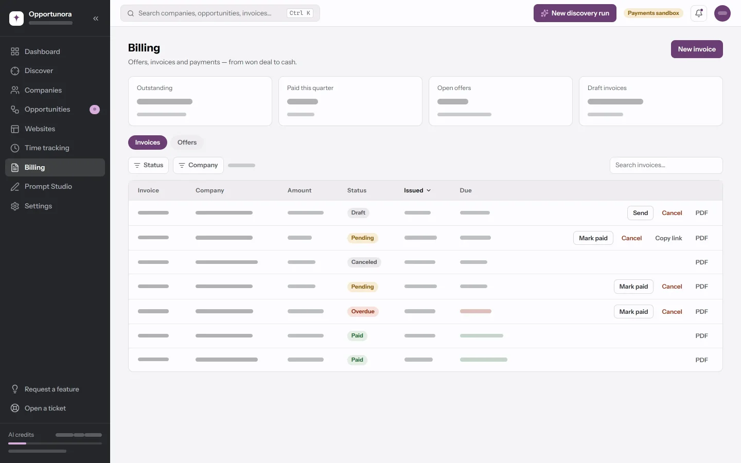
Task: Click the Request a feature lightbulb icon
Action: (15, 389)
